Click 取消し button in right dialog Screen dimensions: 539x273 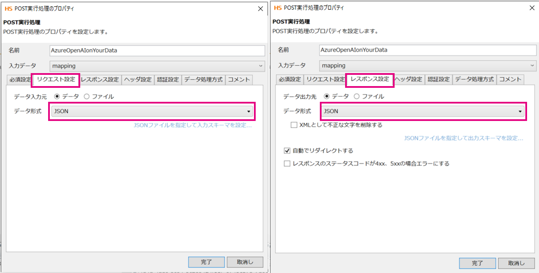click(x=516, y=263)
